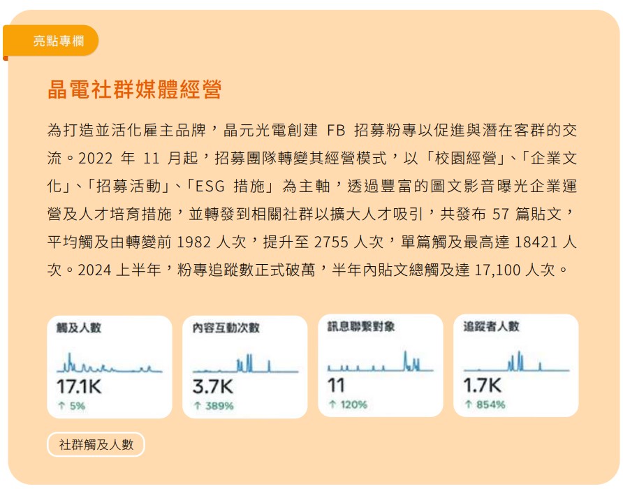The image size is (623, 489).
Task: Select the 內容互動次數 sparkline chart
Action: coord(244,364)
